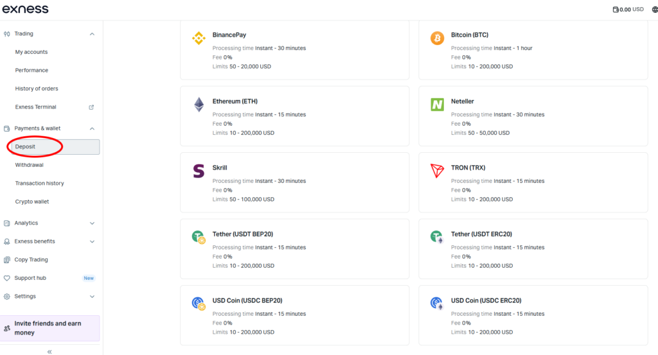Click the BinancePay logo icon
This screenshot has width=658, height=355.
pyautogui.click(x=199, y=39)
